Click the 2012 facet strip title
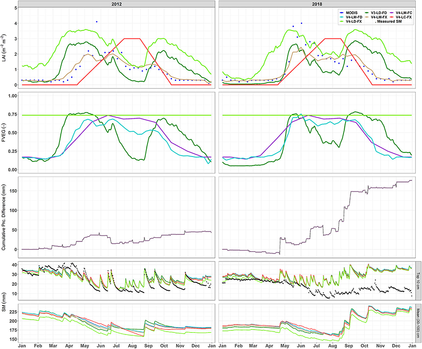 (x=117, y=4)
